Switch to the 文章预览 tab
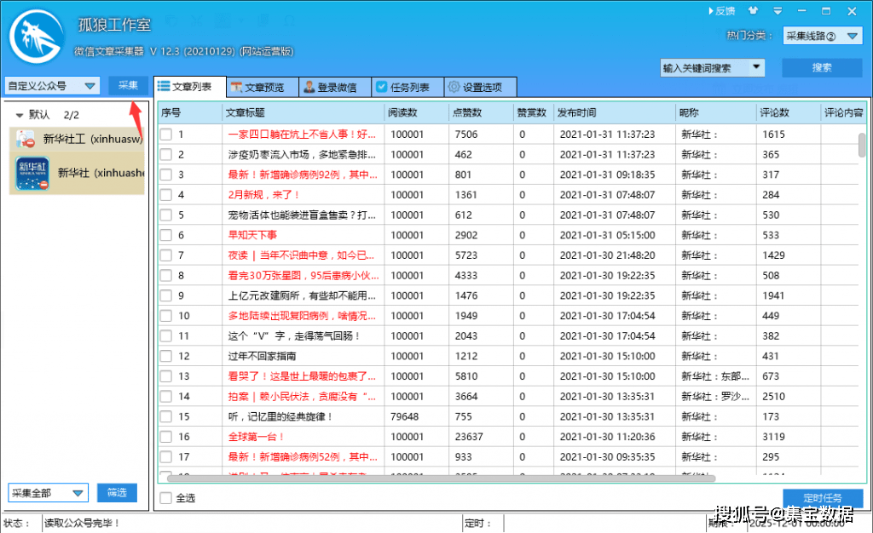Viewport: 873px width, 533px height. pyautogui.click(x=263, y=87)
